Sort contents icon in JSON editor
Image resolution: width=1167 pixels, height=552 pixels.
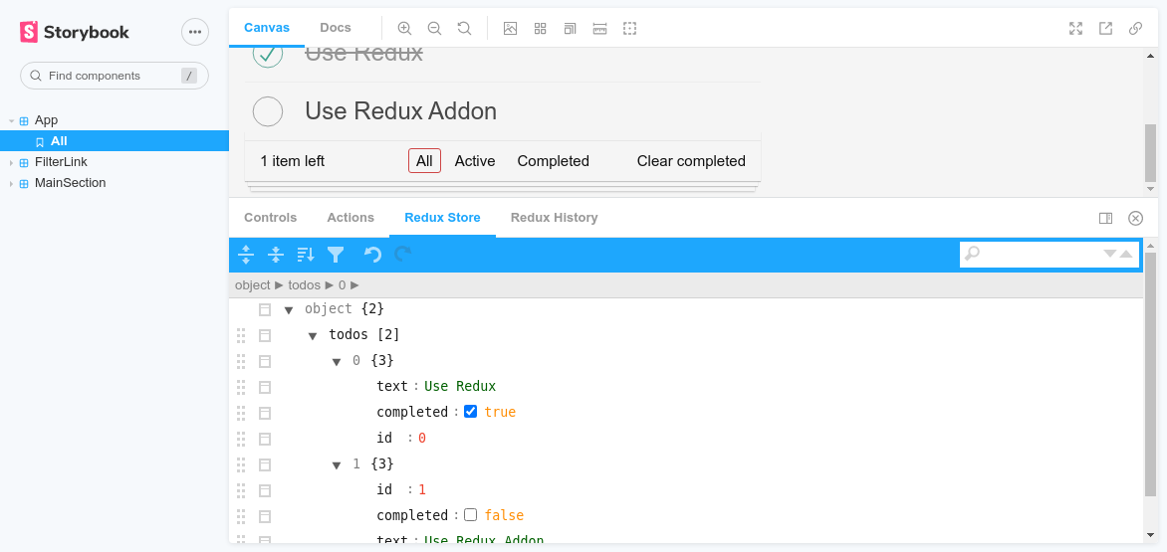pos(305,255)
